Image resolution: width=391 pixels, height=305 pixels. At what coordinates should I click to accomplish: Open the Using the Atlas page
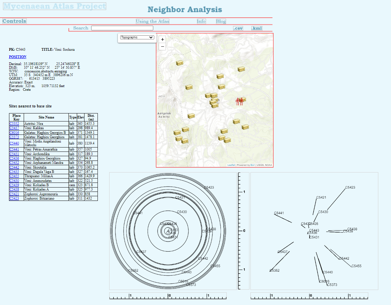click(x=152, y=21)
